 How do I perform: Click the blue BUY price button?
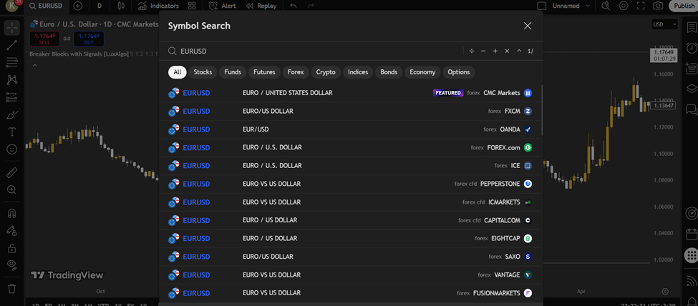pos(89,39)
